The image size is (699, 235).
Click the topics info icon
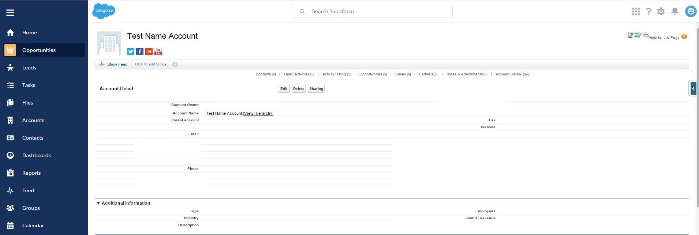[x=175, y=65]
